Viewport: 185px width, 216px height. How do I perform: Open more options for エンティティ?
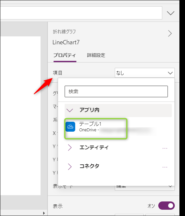pyautogui.click(x=165, y=148)
